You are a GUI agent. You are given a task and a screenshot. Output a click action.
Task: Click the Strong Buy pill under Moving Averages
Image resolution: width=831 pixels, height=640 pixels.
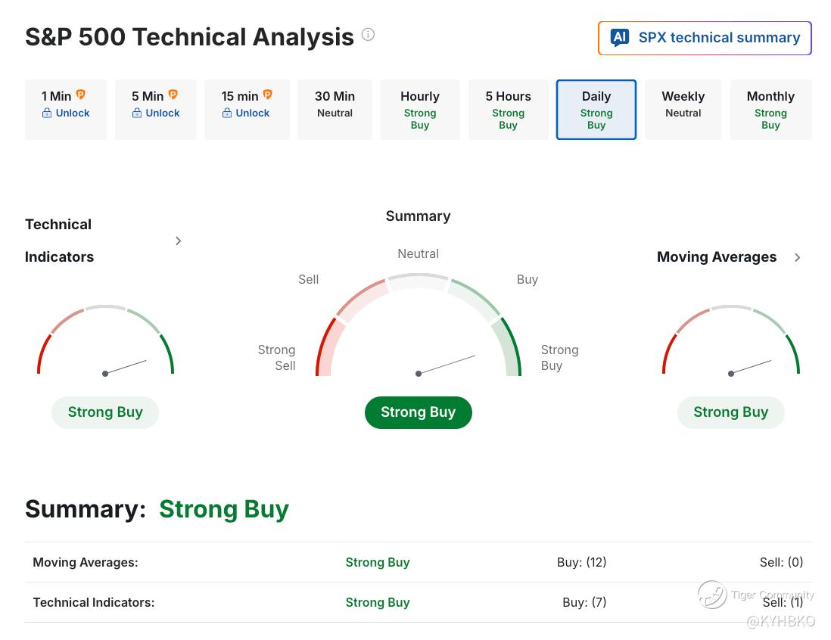pos(730,412)
